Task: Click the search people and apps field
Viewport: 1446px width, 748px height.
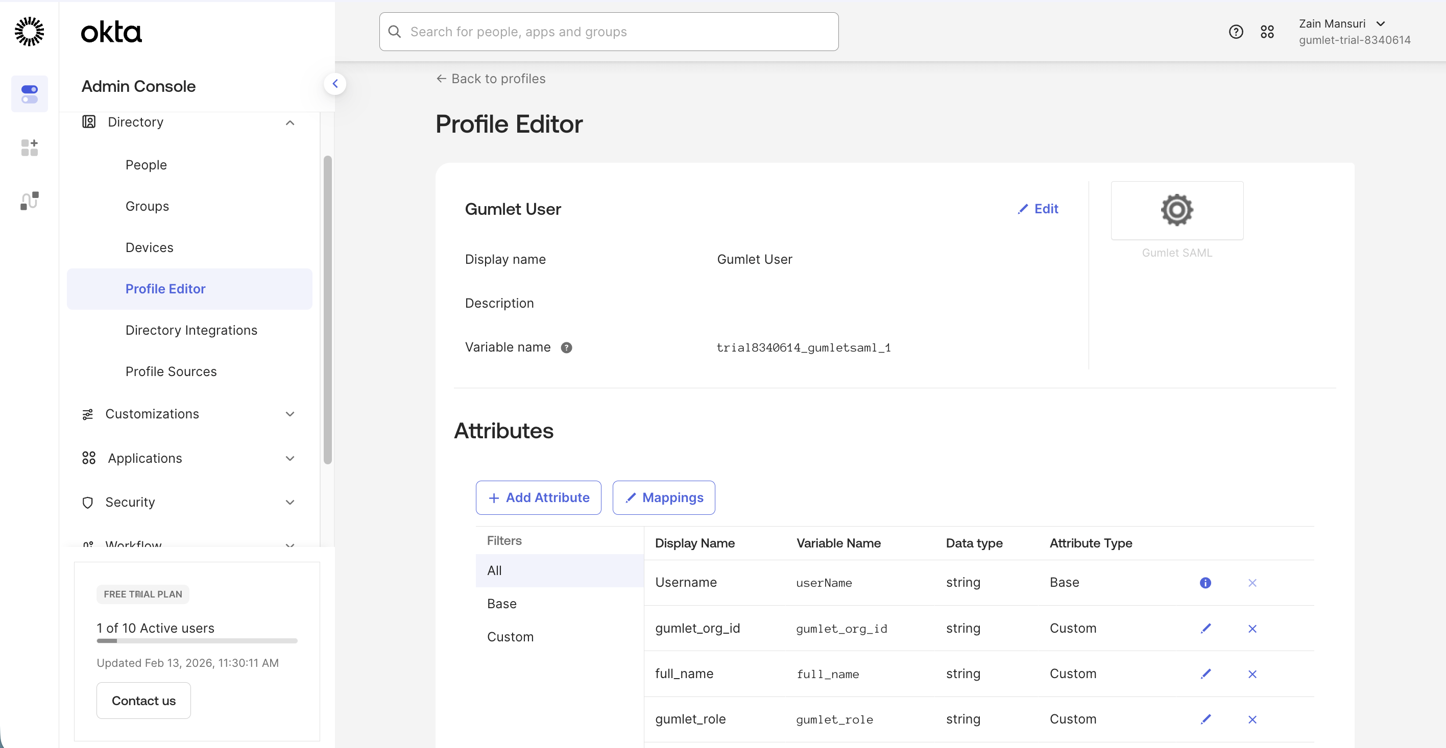Action: (x=609, y=32)
